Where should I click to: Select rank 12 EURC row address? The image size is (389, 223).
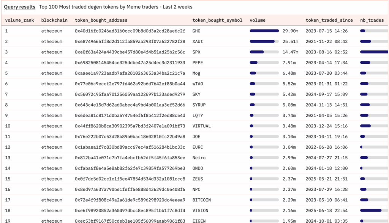[130, 147]
